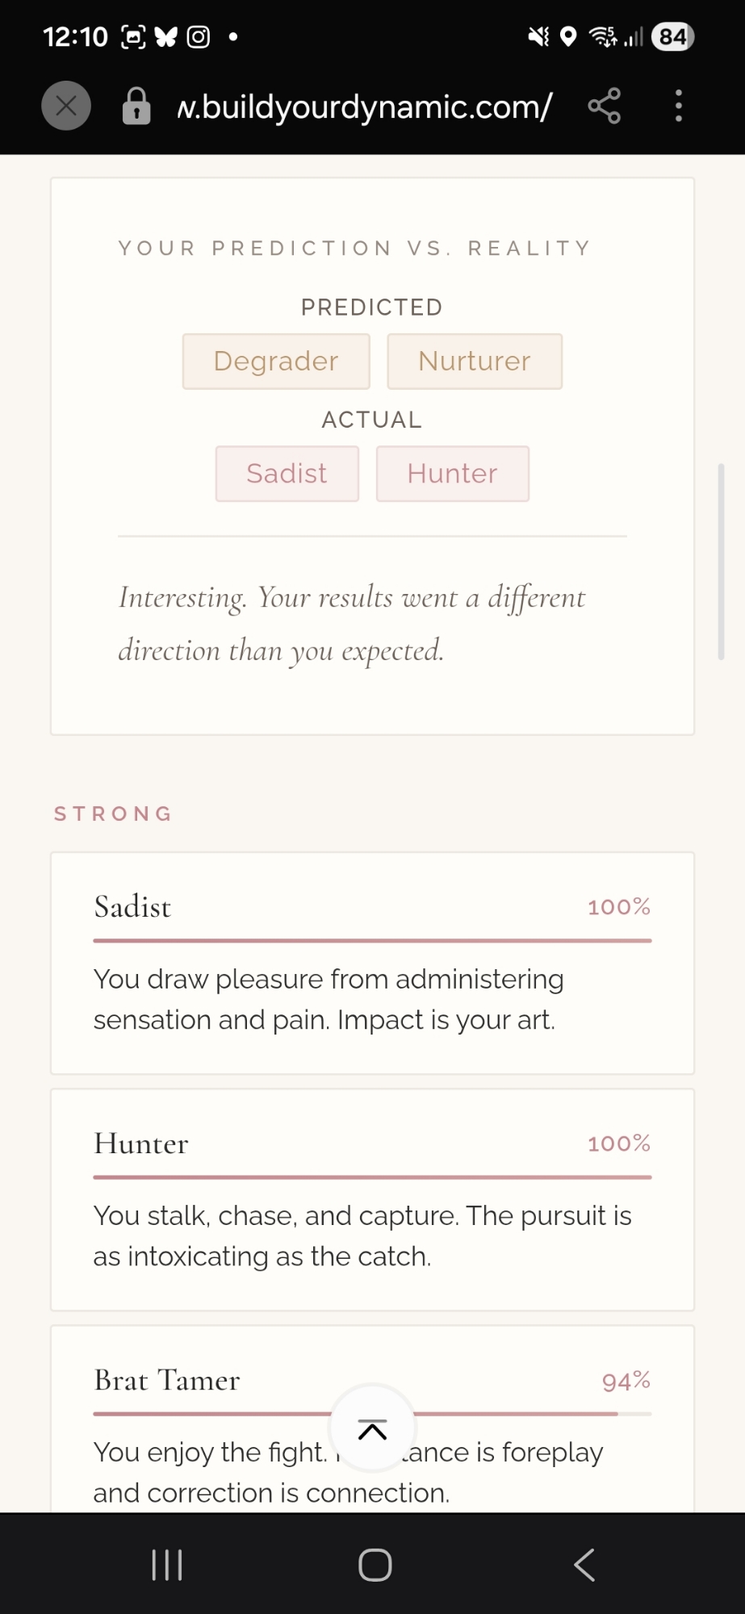Tap the Instagram notification icon

[x=199, y=37]
